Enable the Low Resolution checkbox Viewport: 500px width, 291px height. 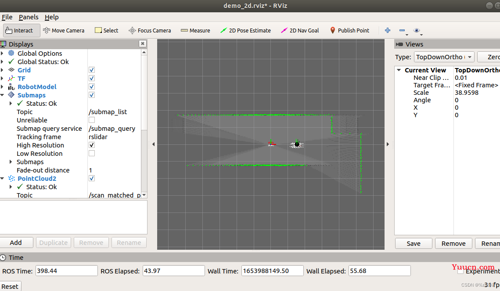click(x=91, y=153)
